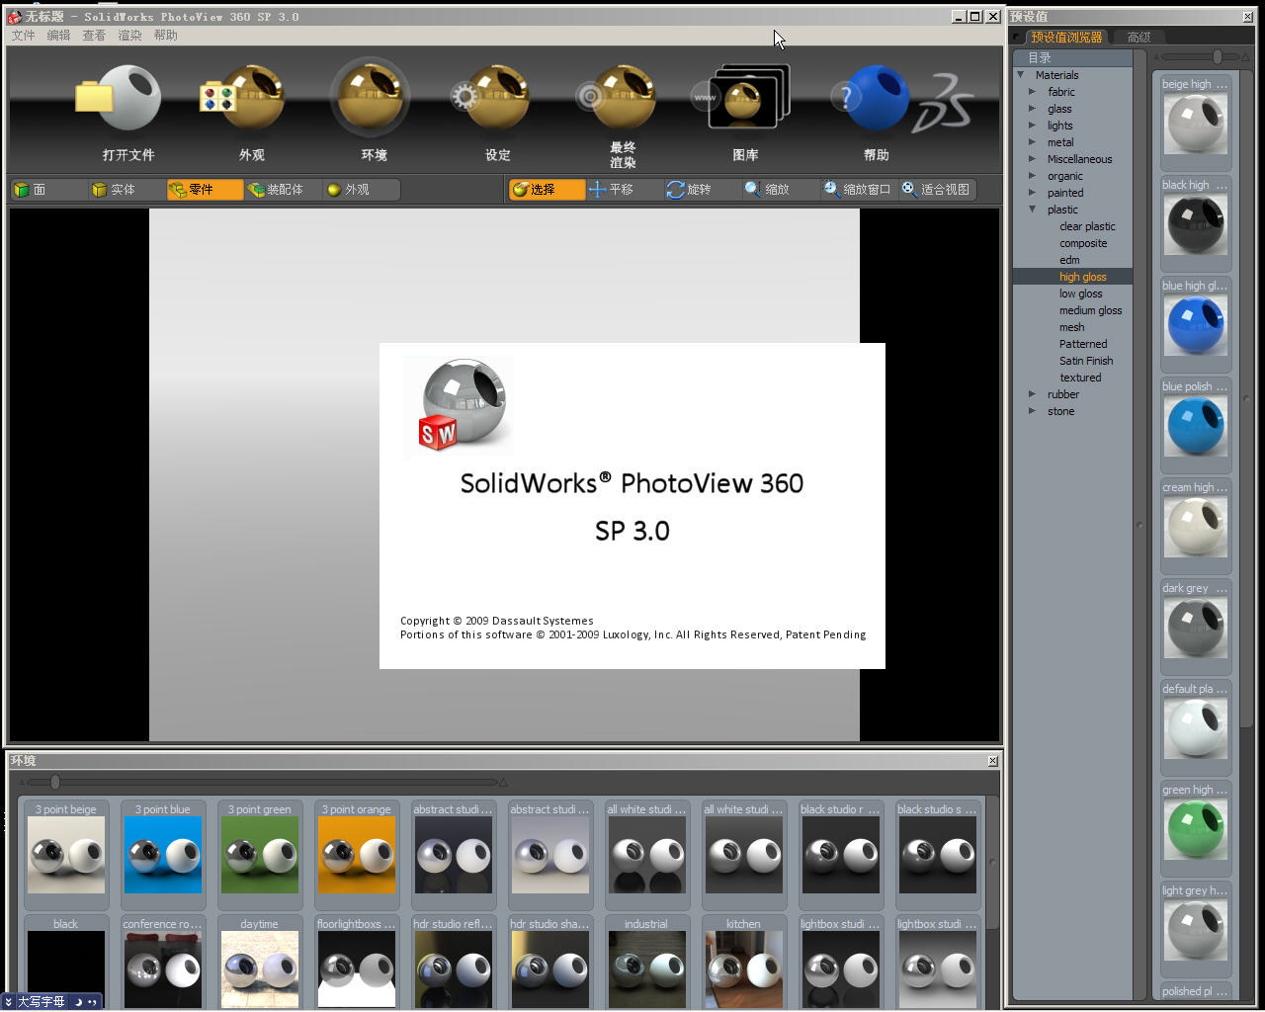Click the 环境 panel thumbnail size slider
This screenshot has width=1265, height=1012.
[55, 782]
